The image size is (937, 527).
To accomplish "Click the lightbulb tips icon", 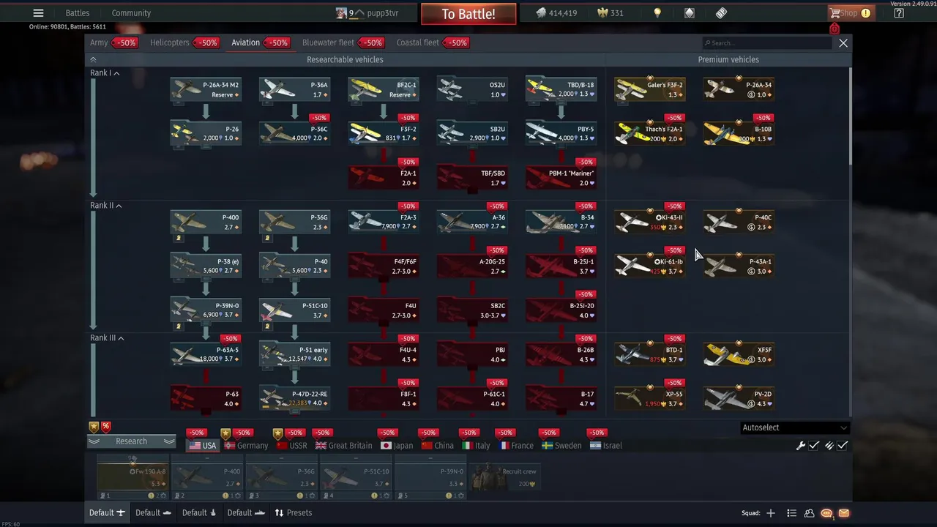I will pyautogui.click(x=657, y=12).
